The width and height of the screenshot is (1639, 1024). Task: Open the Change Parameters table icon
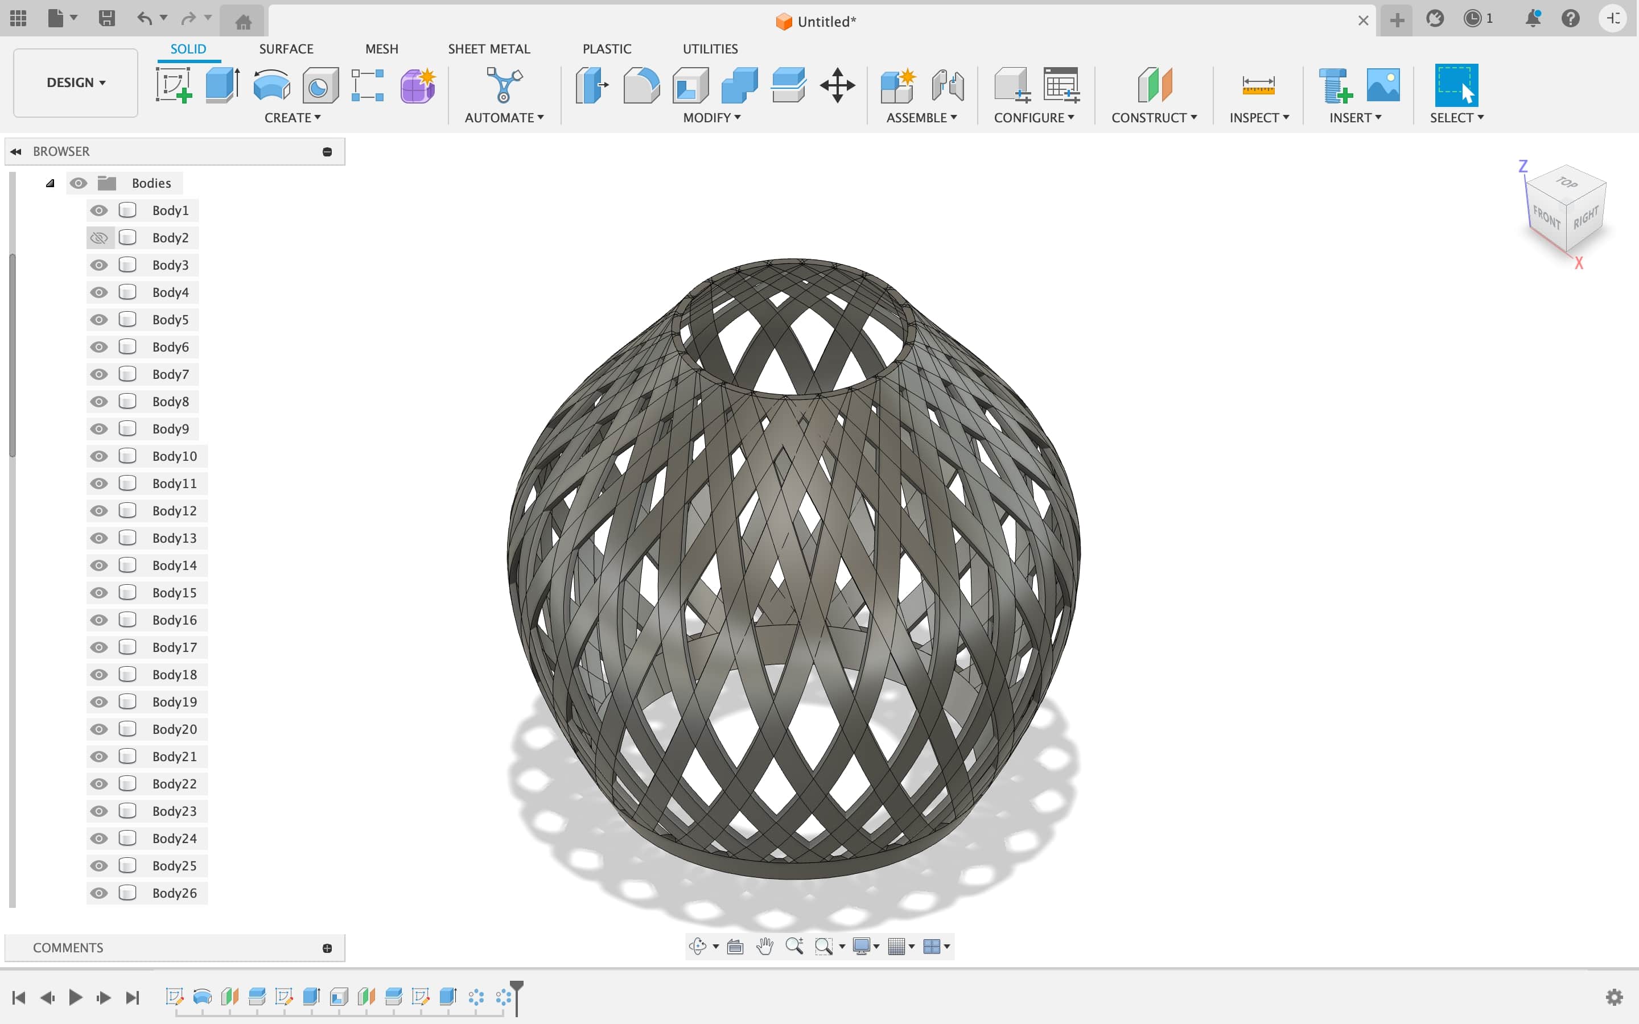1061,85
